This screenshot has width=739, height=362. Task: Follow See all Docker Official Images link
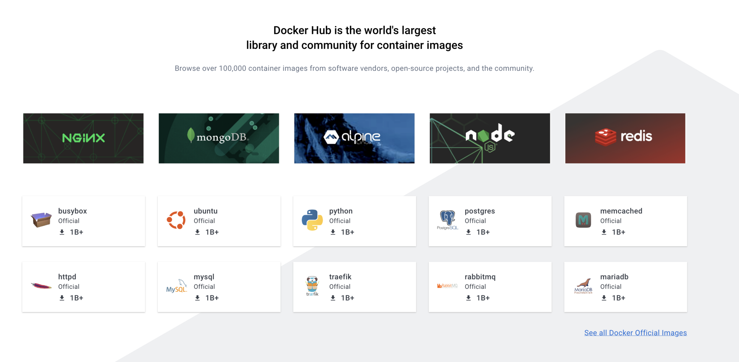tap(636, 333)
